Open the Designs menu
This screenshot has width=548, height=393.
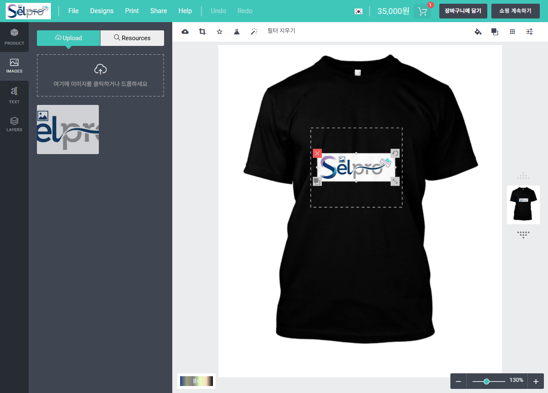[x=102, y=11]
